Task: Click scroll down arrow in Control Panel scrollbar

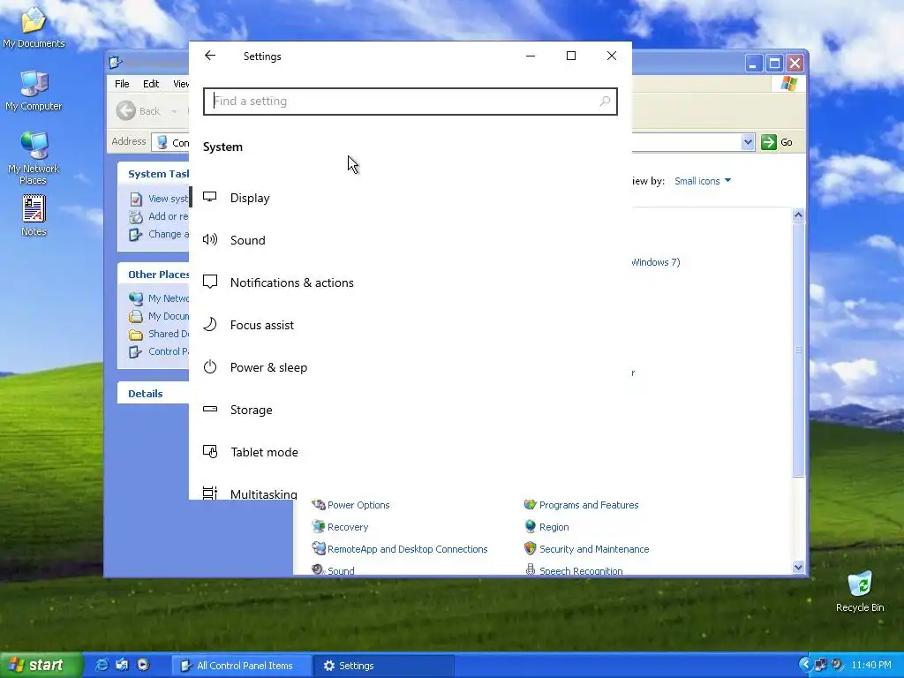Action: [x=798, y=568]
